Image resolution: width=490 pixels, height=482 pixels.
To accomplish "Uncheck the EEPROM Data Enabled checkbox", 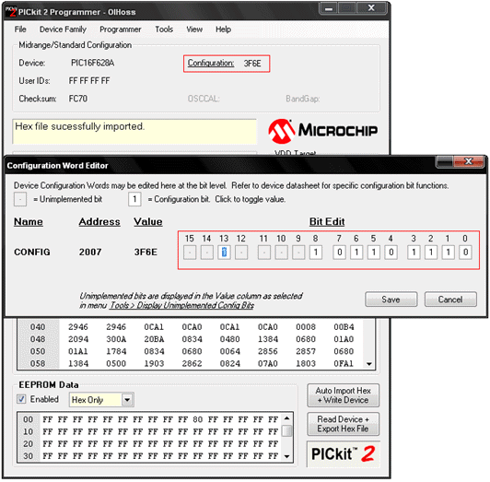I will pos(21,399).
